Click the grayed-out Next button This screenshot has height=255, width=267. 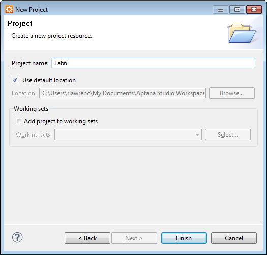(134, 238)
